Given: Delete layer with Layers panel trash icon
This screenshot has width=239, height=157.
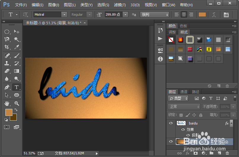Looking at the screenshot, I should pos(227,153).
